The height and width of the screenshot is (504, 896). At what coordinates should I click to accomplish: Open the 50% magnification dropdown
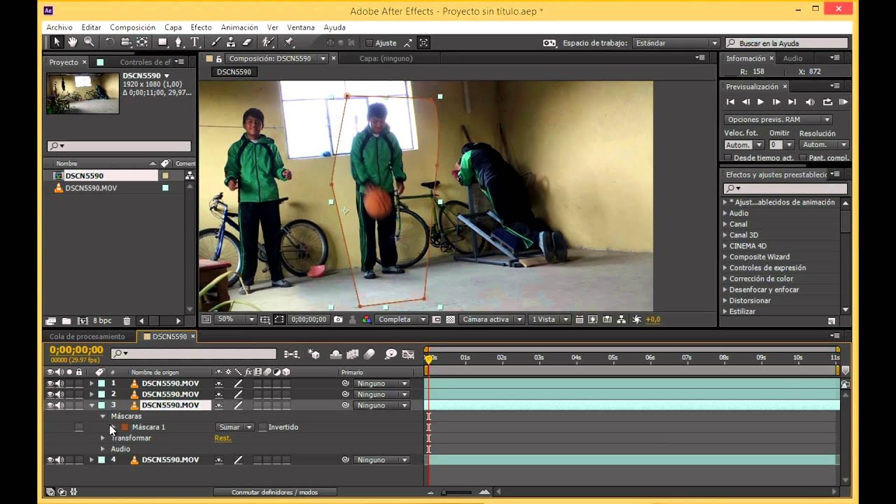[235, 319]
